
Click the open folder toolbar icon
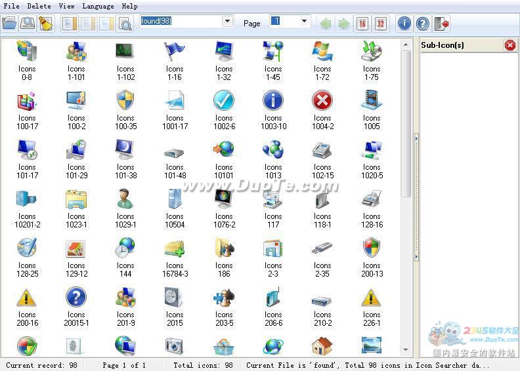9,23
